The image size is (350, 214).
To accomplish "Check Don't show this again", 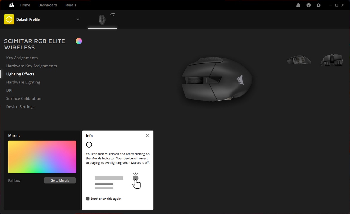I will click(x=88, y=199).
